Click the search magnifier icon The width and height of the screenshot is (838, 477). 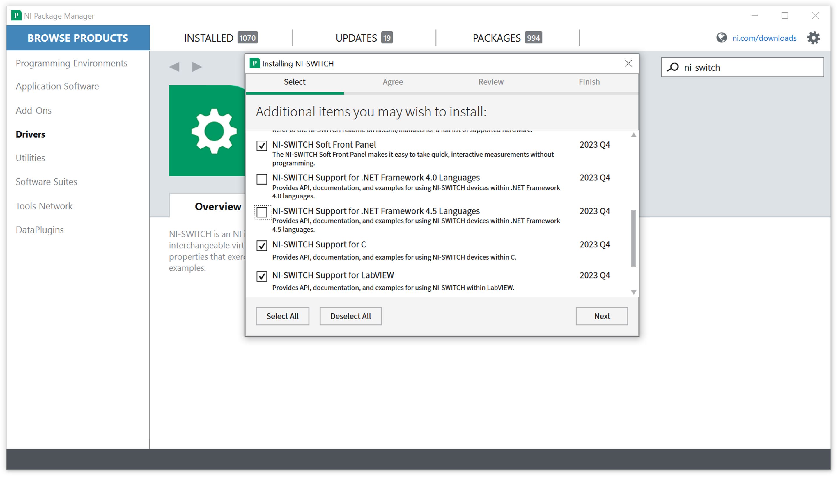click(x=673, y=67)
